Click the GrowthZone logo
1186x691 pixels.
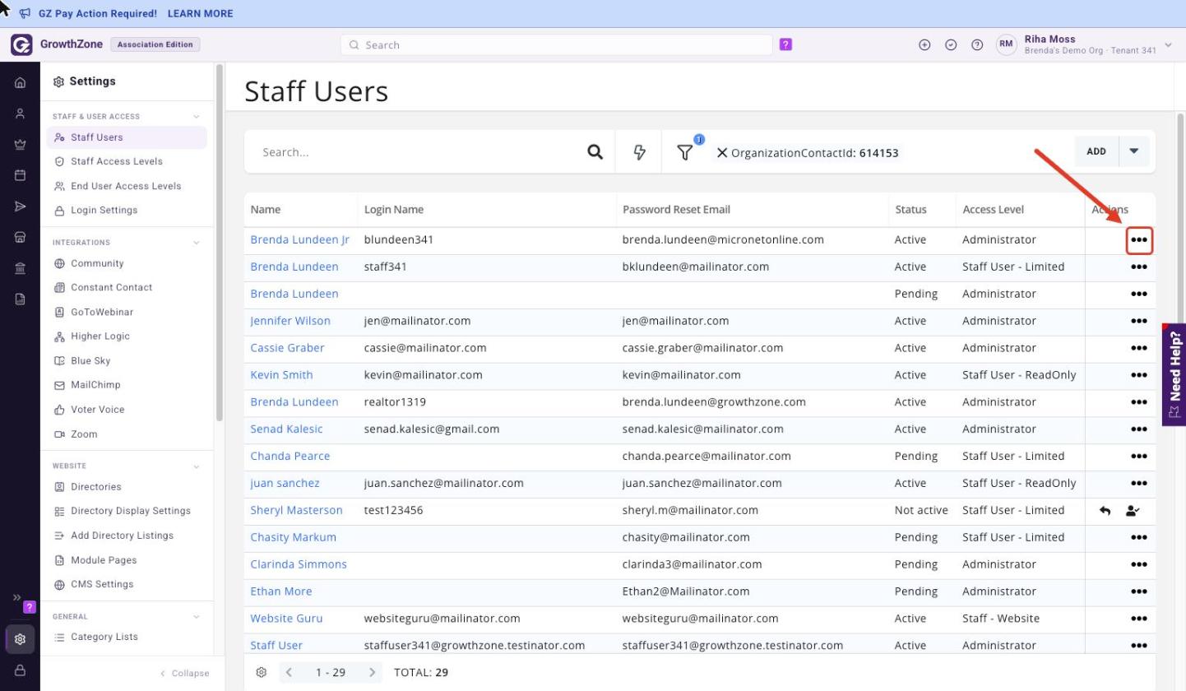(21, 44)
